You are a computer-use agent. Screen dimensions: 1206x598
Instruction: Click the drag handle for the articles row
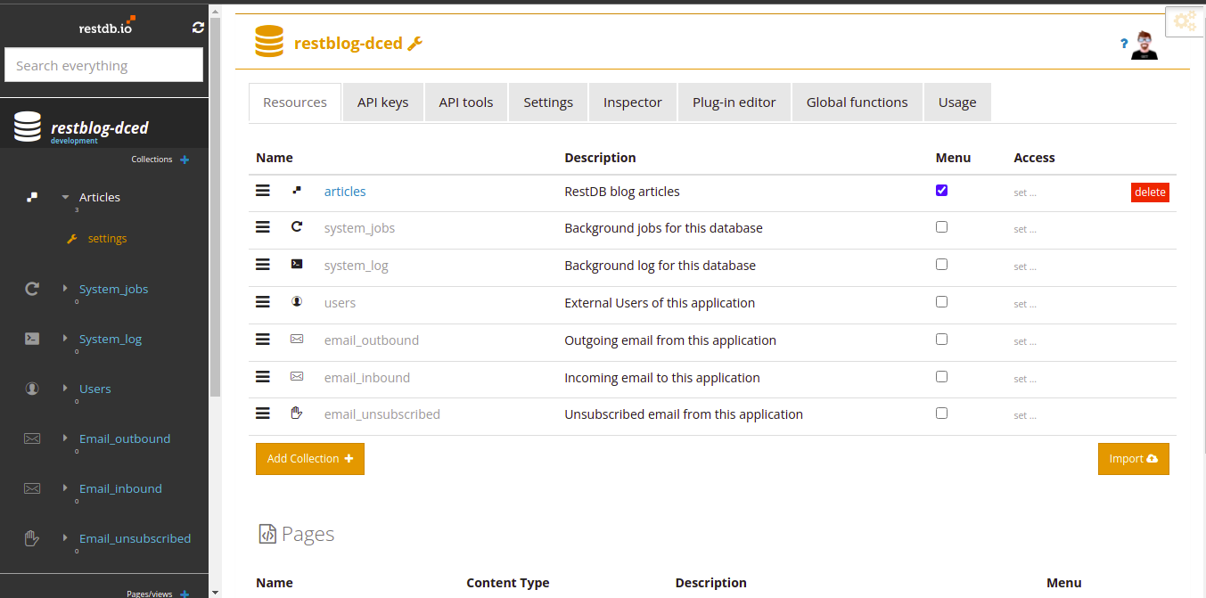pos(263,191)
